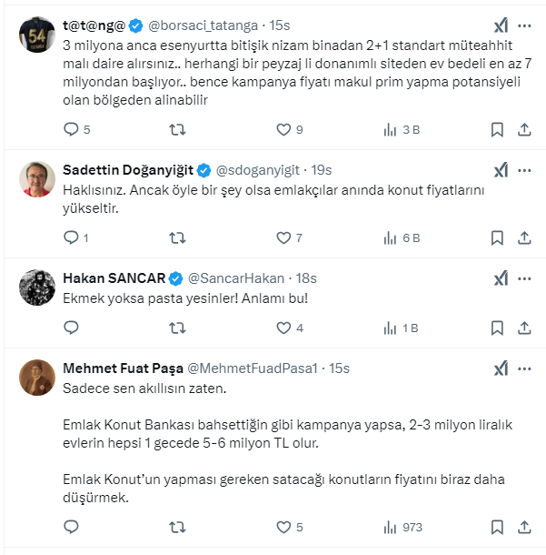Reply to Mehmet Fuat Paşa's tweet
Image resolution: width=546 pixels, height=555 pixels.
[x=72, y=527]
